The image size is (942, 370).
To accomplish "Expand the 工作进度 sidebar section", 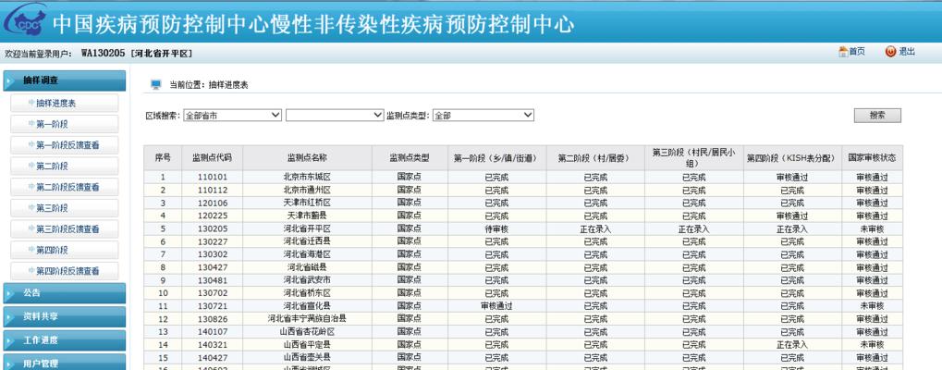I will pyautogui.click(x=65, y=340).
